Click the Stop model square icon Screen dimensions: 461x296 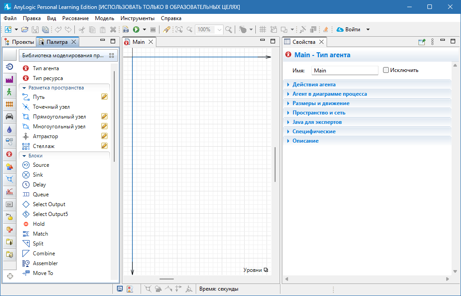153,30
